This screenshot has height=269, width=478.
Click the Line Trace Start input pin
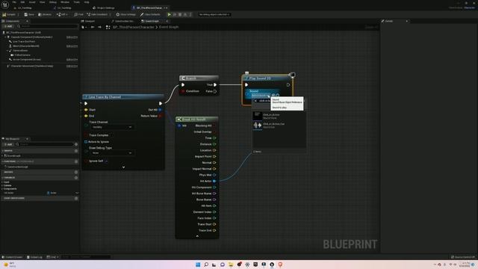[86, 110]
